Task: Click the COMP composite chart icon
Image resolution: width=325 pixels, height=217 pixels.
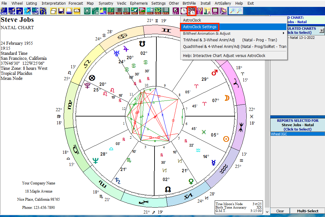Action: tap(27, 11)
